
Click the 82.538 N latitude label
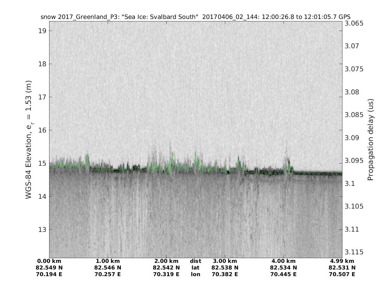(x=225, y=268)
